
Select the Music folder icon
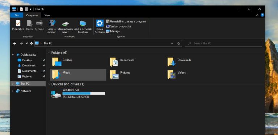pyautogui.click(x=56, y=75)
